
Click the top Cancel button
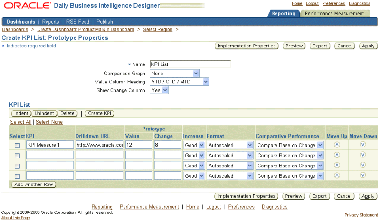coord(344,46)
